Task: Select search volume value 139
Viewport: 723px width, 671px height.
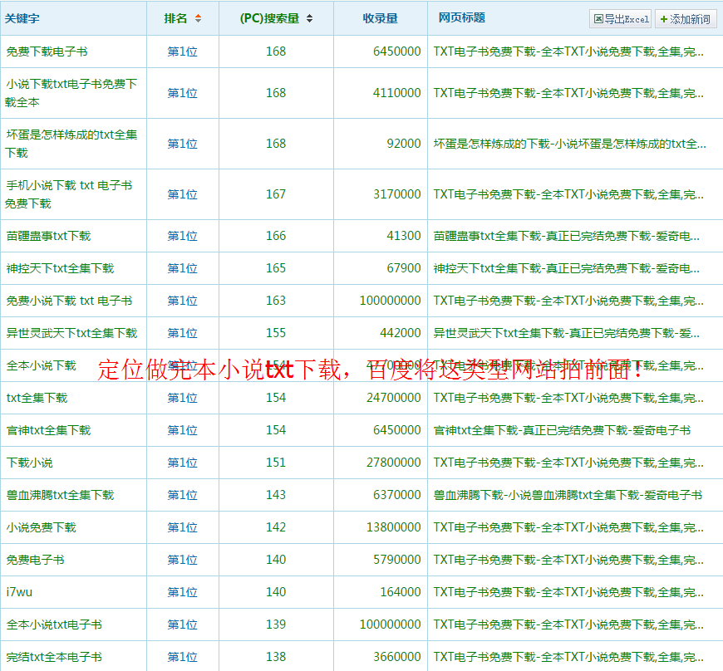Action: coord(276,624)
